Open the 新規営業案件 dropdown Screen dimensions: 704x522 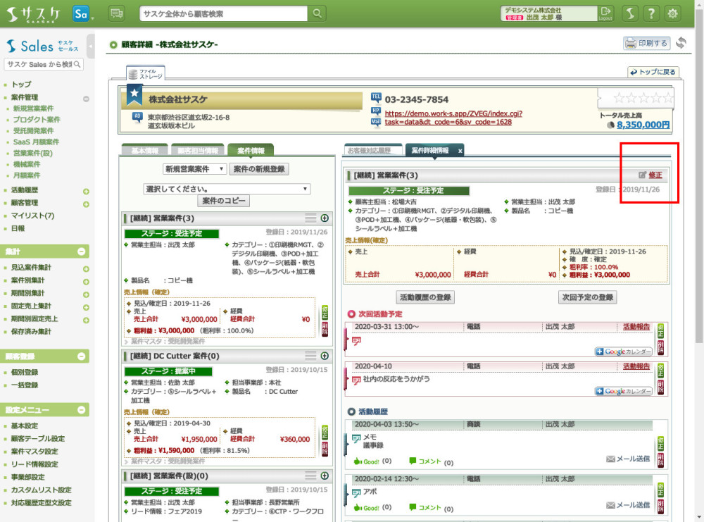[194, 169]
